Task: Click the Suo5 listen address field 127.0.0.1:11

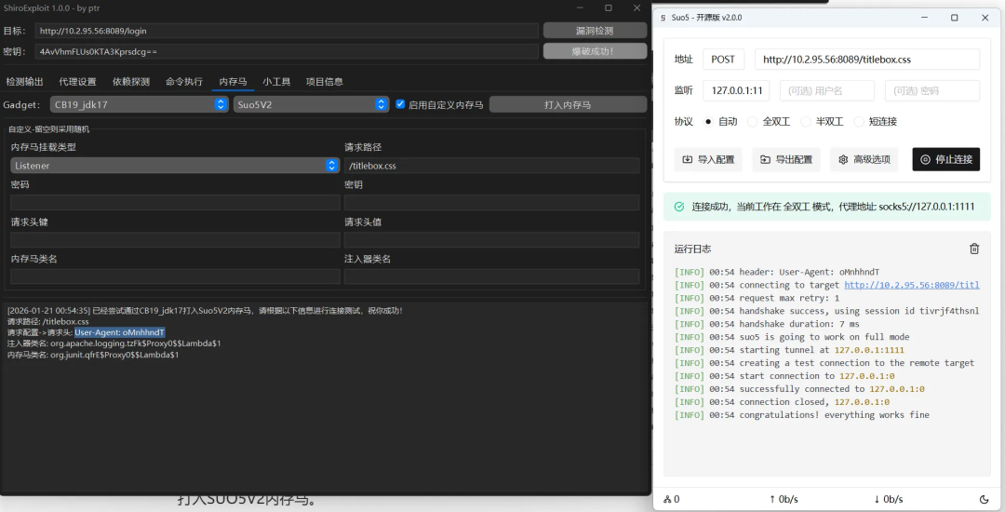Action: 736,90
